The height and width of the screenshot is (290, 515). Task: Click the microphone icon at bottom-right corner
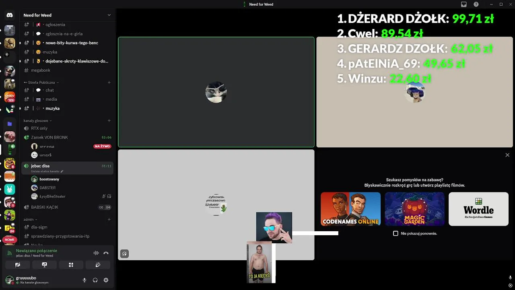[x=510, y=278]
